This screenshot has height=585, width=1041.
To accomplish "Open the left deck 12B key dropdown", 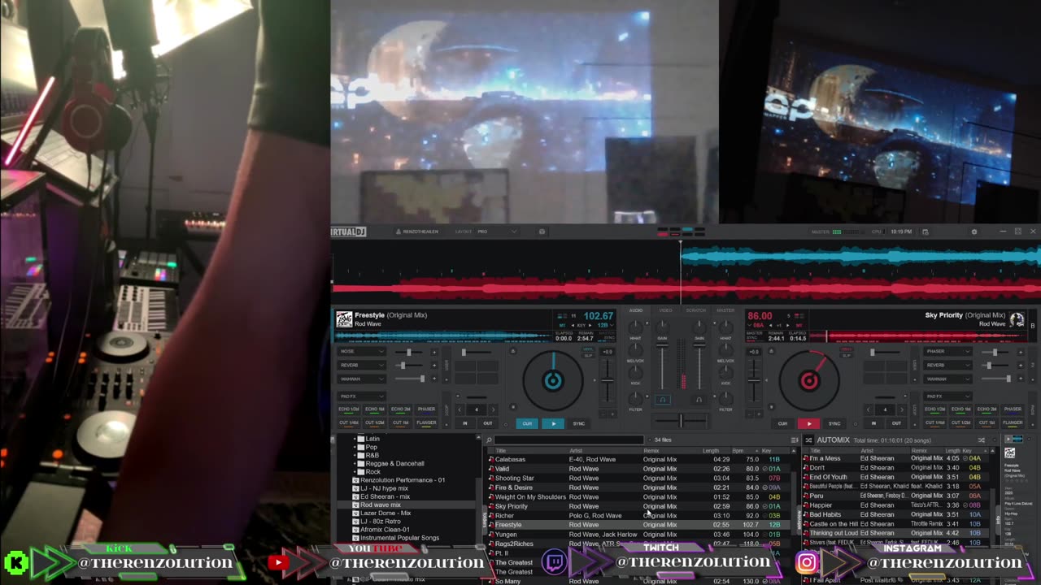I will [x=606, y=325].
